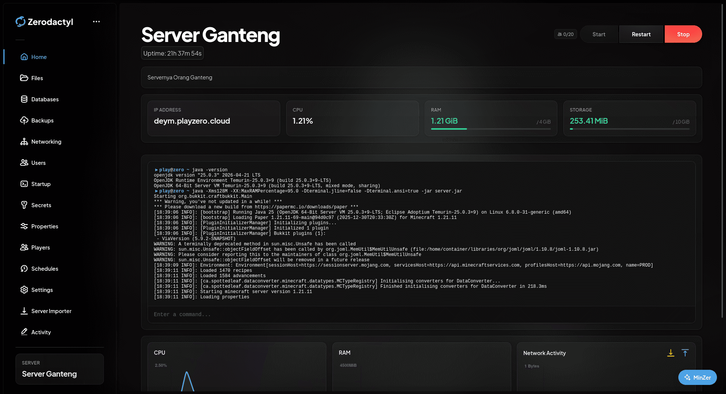Viewport: 726px width, 394px height.
Task: Click the 'Starting org.bukkit.craftbukkit.Main' line
Action: click(x=203, y=197)
